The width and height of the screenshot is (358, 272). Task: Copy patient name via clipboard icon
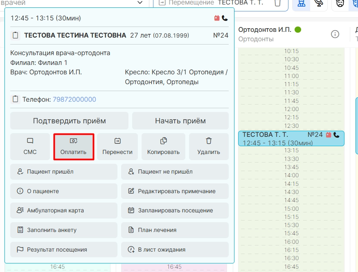pos(15,36)
